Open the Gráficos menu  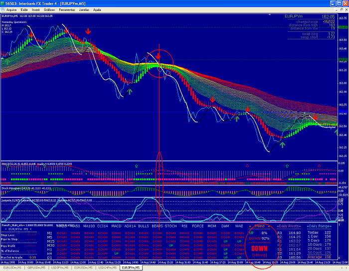coord(49,10)
